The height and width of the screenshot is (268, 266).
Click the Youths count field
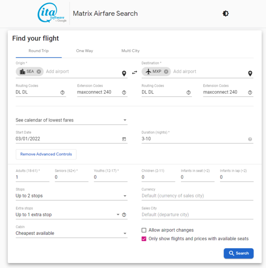(111, 177)
